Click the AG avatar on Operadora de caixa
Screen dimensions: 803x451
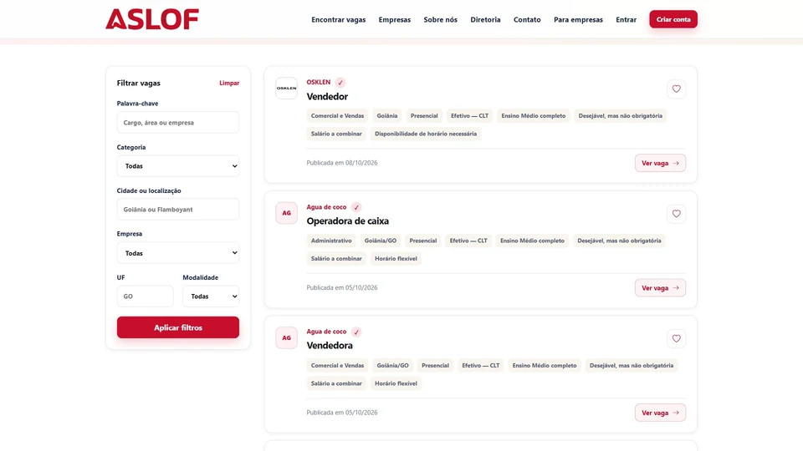click(286, 213)
